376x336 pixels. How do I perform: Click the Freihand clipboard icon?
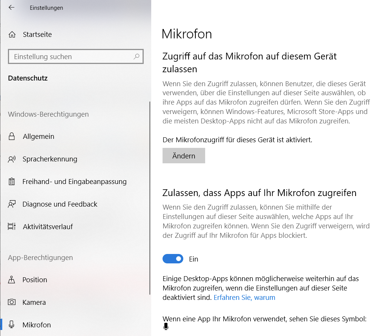[x=12, y=182]
